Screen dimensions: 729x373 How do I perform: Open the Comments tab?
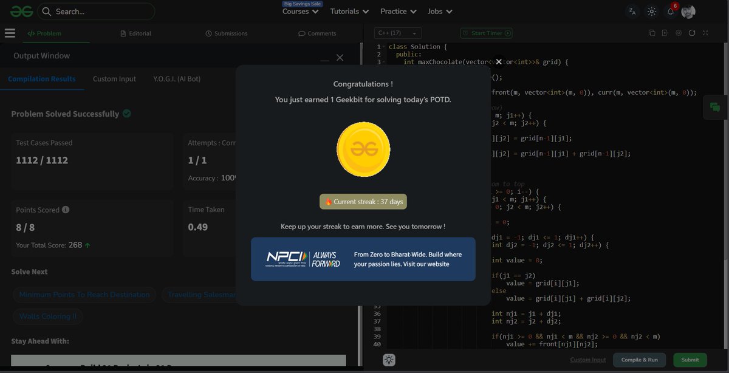click(317, 33)
